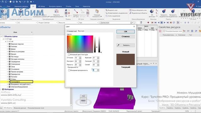
Task: Uncheck the Верхние поручни checkbox
Action: pos(9,44)
